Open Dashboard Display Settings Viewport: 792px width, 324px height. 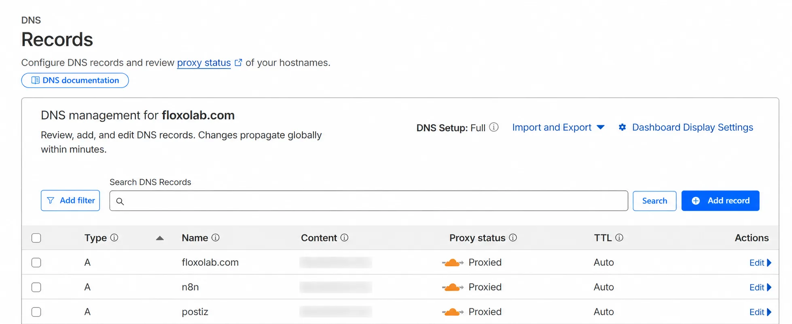click(x=692, y=128)
